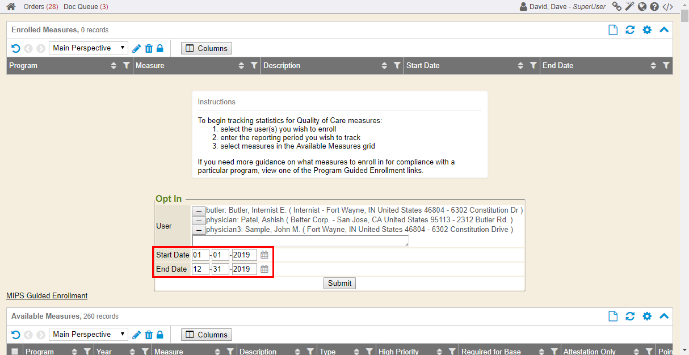
Task: Open the Orders (28) menu item
Action: click(40, 7)
